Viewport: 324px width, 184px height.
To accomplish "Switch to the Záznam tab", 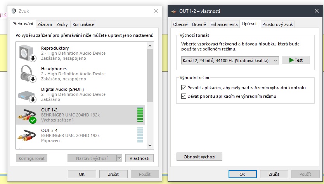I will pyautogui.click(x=45, y=24).
